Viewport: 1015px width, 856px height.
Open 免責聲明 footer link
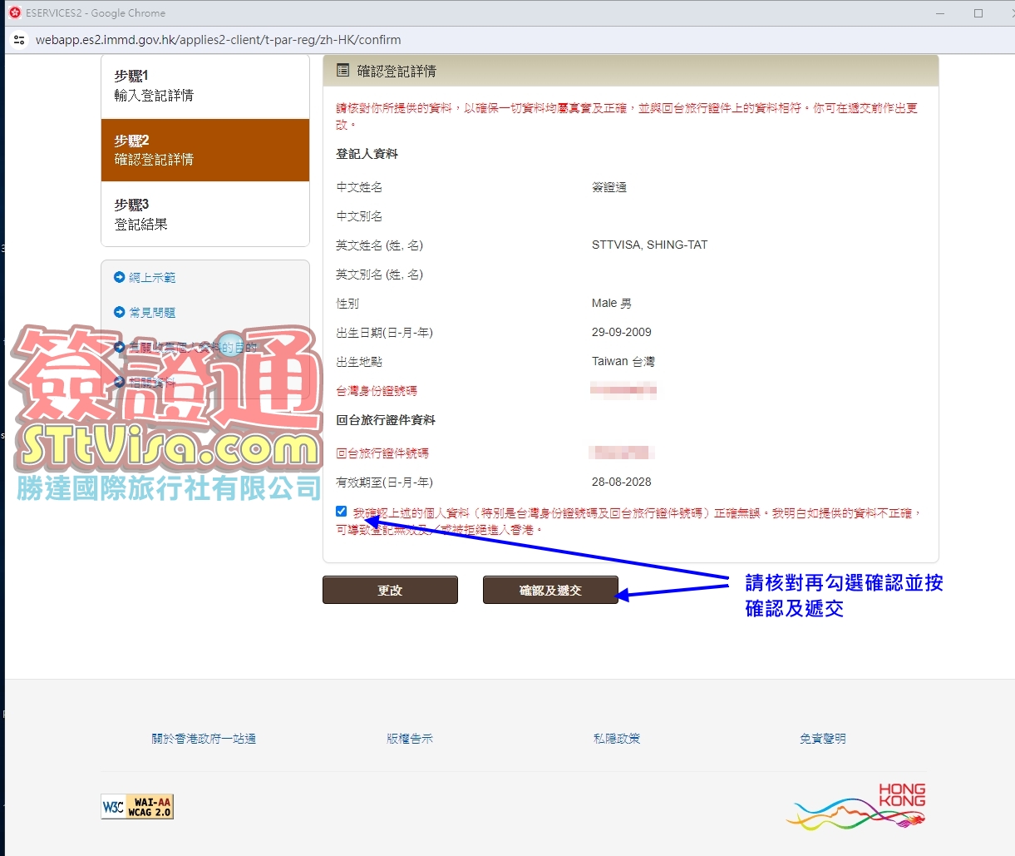pyautogui.click(x=823, y=739)
